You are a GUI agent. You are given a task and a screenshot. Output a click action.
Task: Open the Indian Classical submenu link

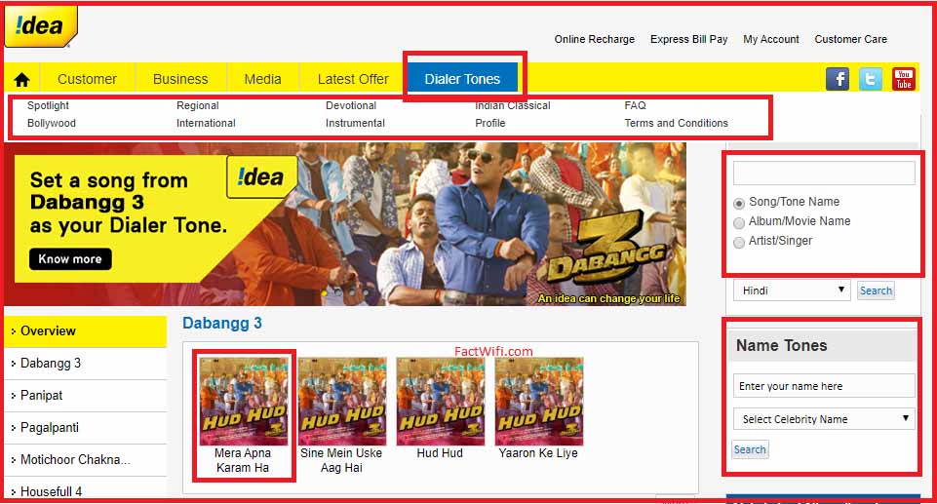click(513, 105)
